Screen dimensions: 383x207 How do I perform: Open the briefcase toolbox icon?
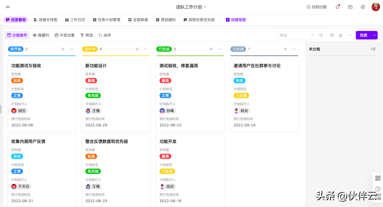point(350,7)
